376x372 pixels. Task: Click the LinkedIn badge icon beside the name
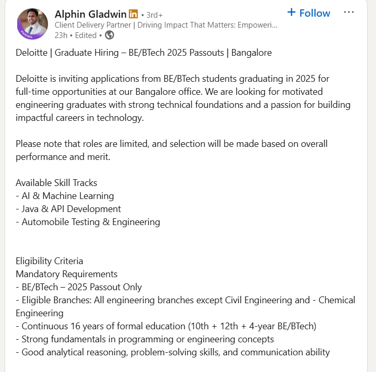coord(134,14)
